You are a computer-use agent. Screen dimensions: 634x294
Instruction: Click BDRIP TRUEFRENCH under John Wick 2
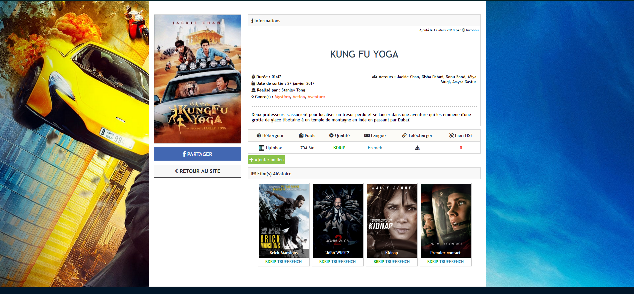[337, 262]
